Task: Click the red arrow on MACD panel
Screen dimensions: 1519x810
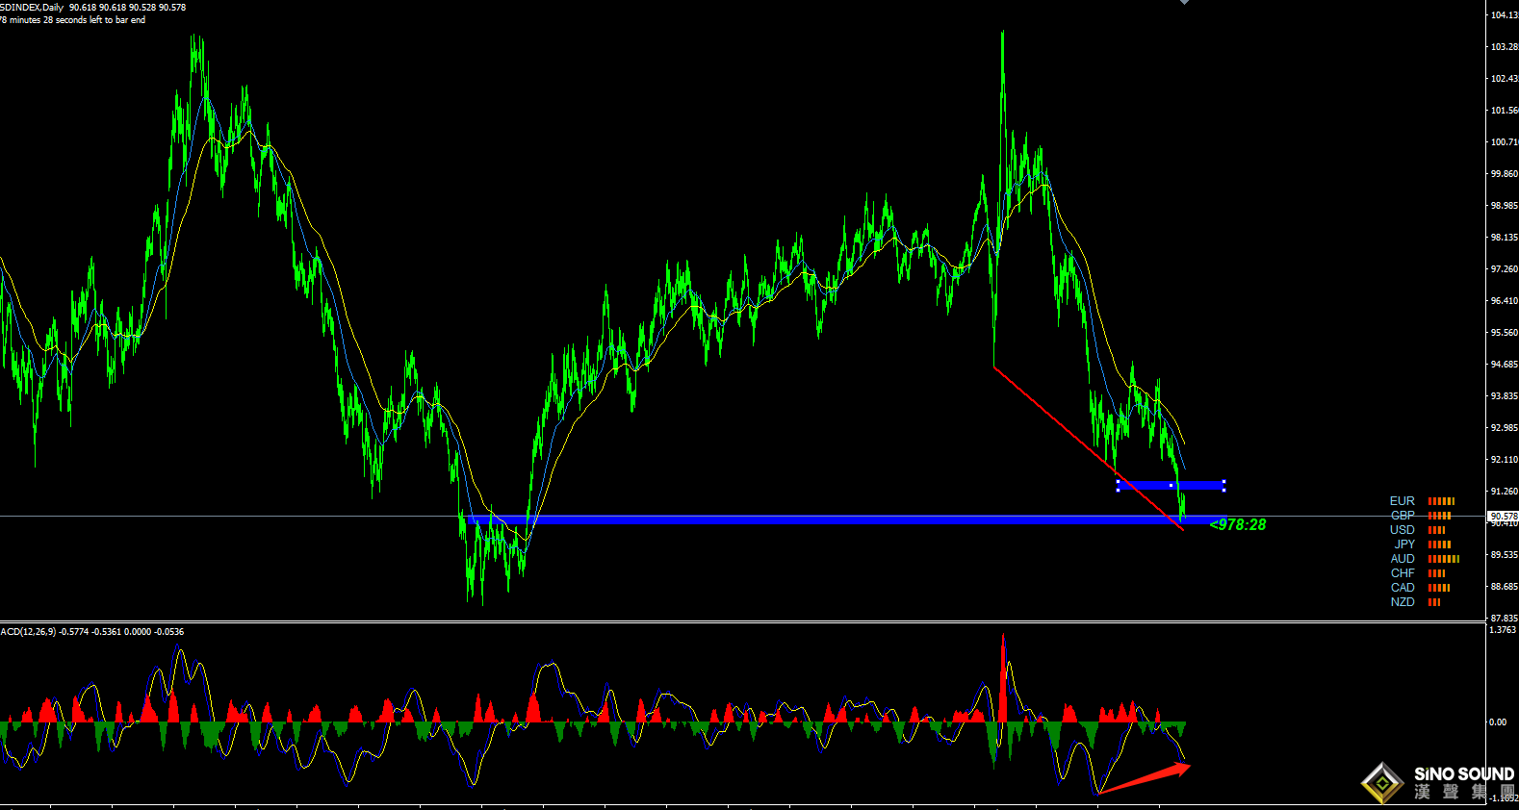Action: [1146, 778]
